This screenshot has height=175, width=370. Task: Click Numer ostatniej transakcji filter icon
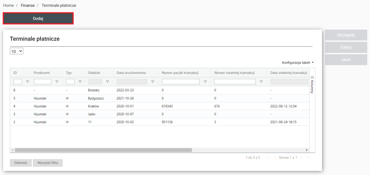tap(261, 82)
